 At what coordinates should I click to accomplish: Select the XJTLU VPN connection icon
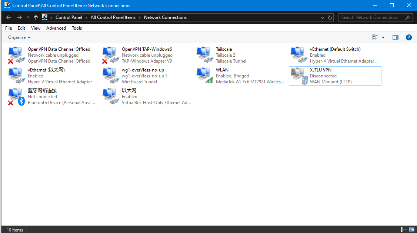click(298, 76)
